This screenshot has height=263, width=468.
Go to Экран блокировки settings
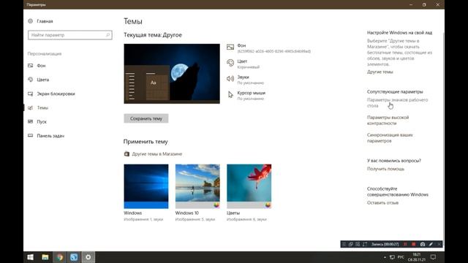(x=51, y=94)
